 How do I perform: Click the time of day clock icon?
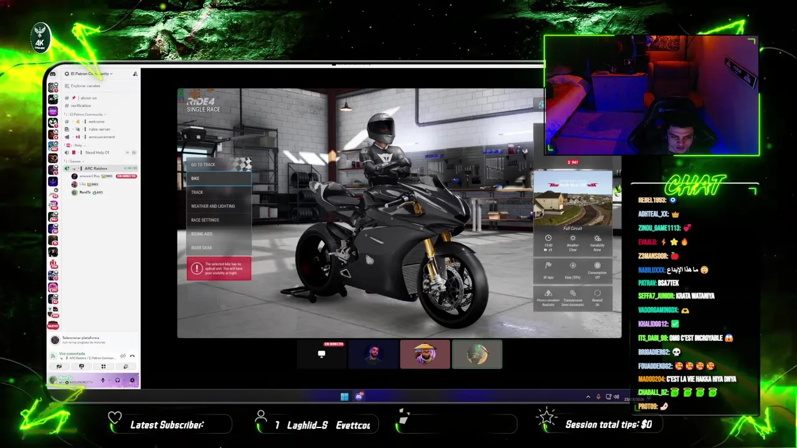click(x=548, y=238)
